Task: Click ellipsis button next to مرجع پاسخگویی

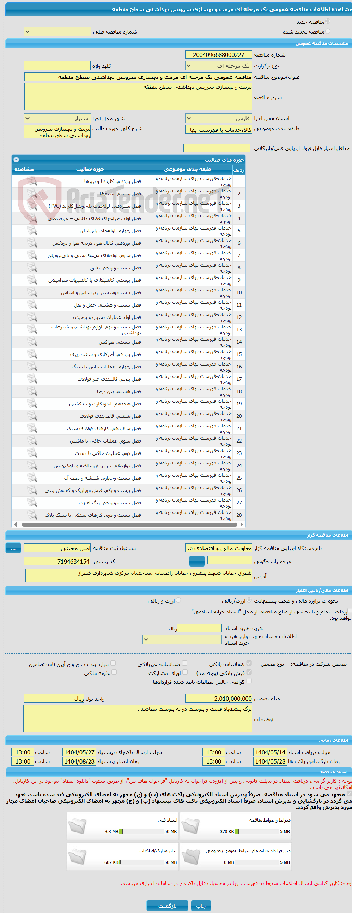Action: (197, 562)
